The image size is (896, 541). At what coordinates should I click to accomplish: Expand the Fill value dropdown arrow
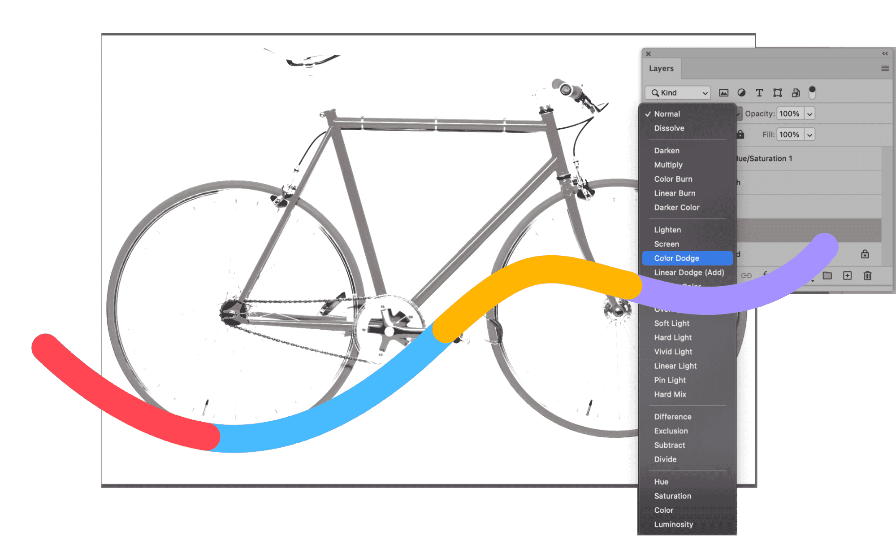[x=809, y=135]
